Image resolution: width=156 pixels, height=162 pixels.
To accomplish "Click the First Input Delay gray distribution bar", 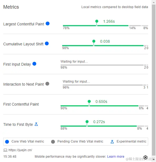I will pos(104,65).
